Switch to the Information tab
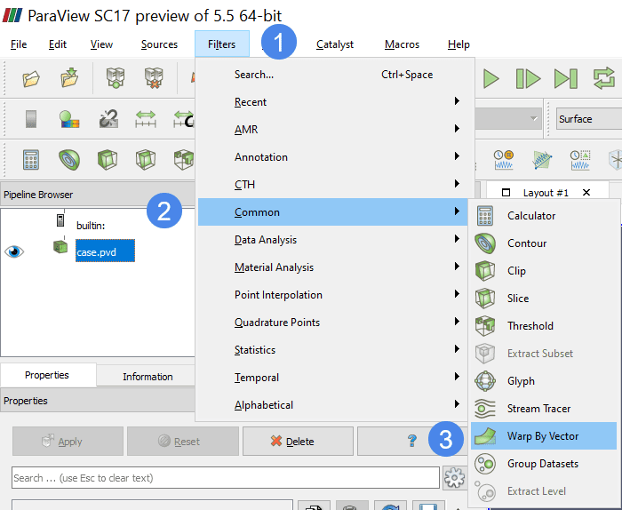 (148, 376)
